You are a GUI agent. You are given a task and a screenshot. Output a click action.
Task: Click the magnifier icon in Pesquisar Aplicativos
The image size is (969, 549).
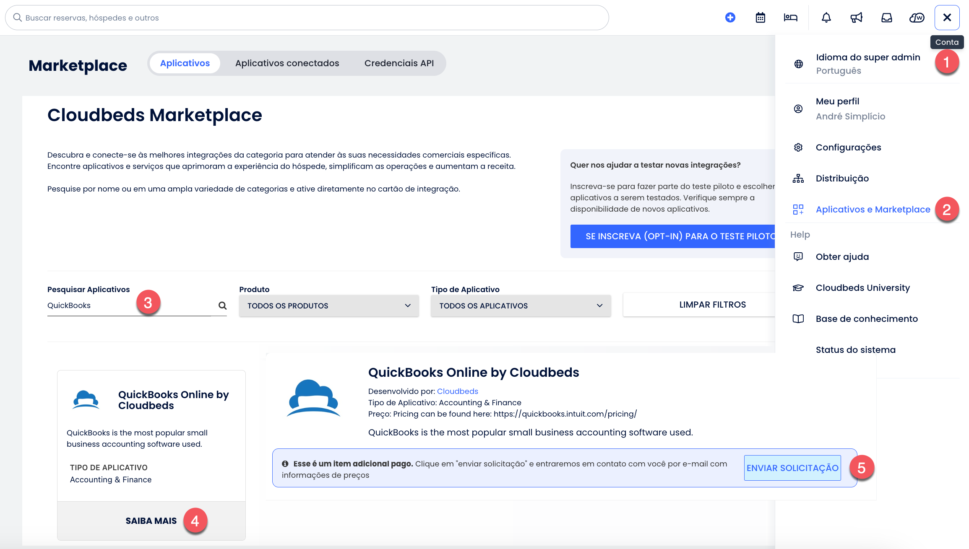[x=222, y=306]
